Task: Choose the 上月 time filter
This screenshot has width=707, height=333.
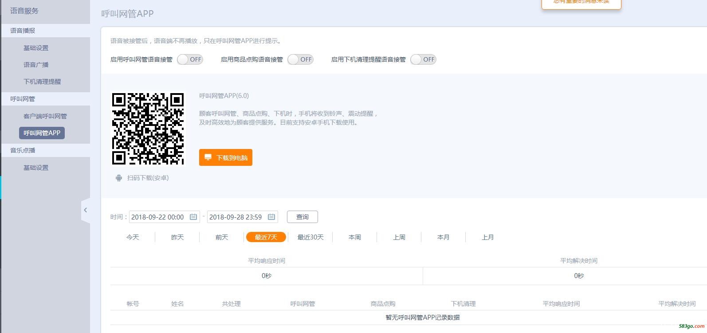Action: pyautogui.click(x=487, y=237)
